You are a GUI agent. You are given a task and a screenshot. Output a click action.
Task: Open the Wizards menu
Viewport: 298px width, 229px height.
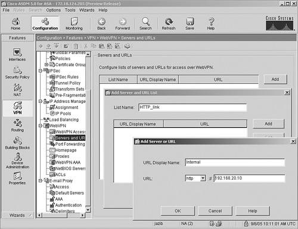pos(86,10)
